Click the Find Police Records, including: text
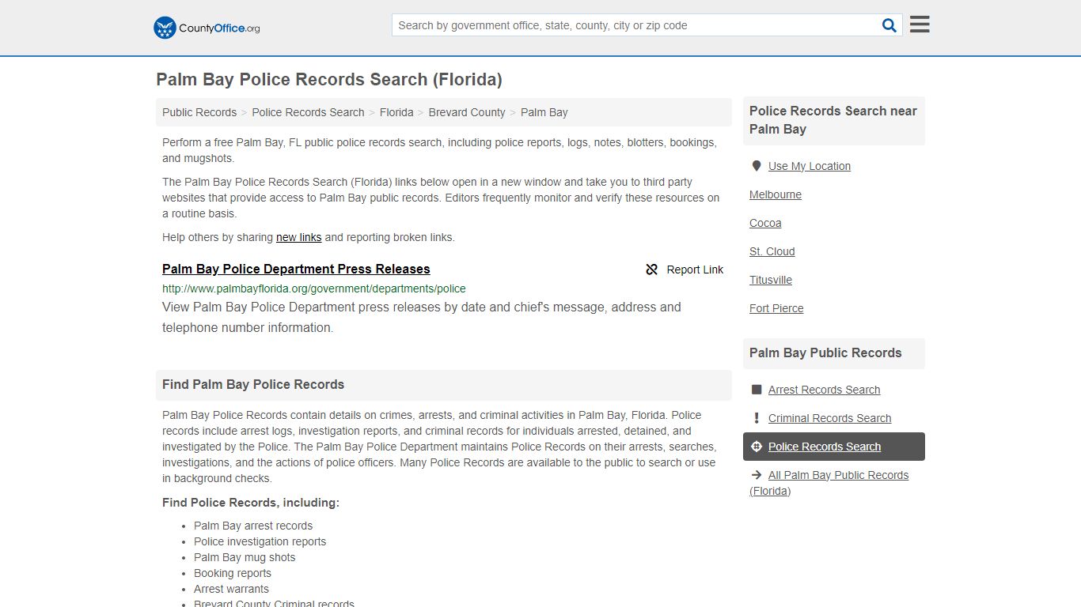Viewport: 1081px width, 607px height. click(x=251, y=503)
